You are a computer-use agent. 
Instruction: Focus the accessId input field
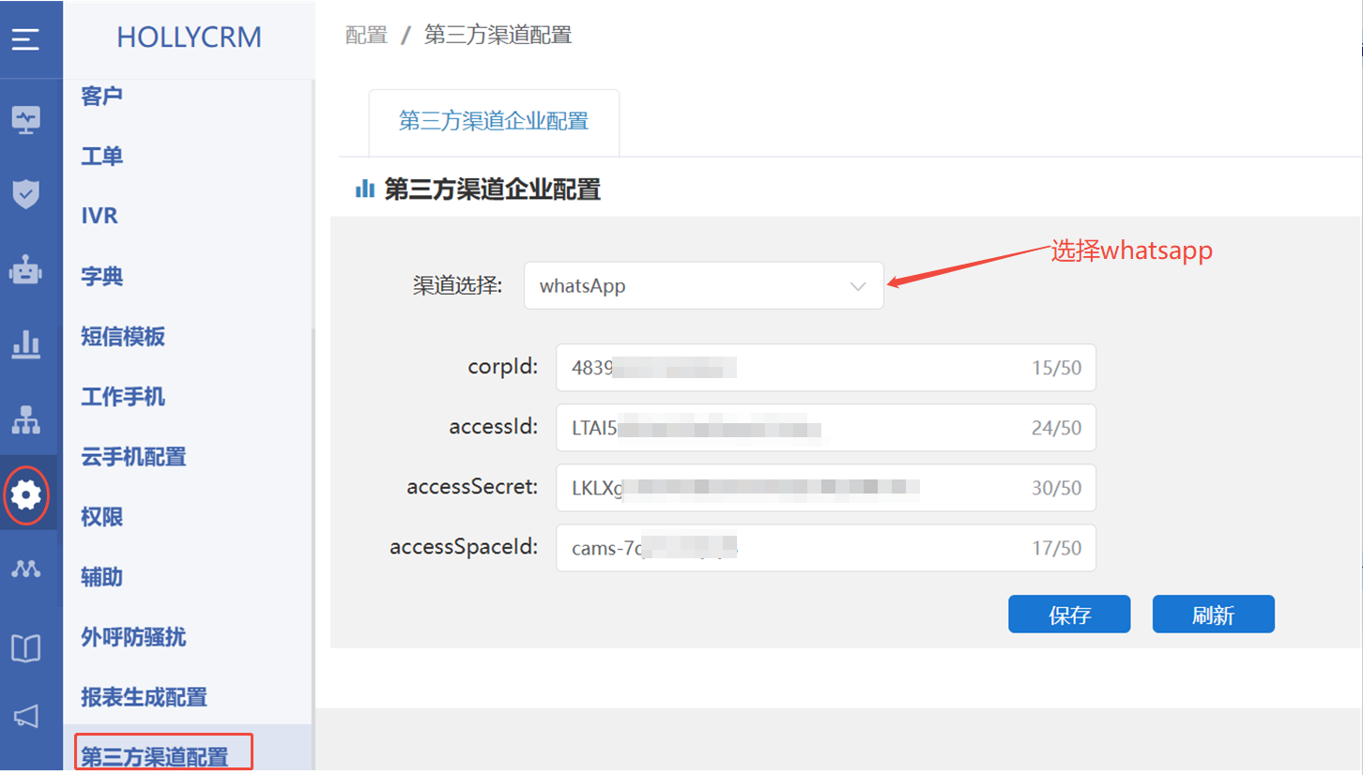click(826, 428)
